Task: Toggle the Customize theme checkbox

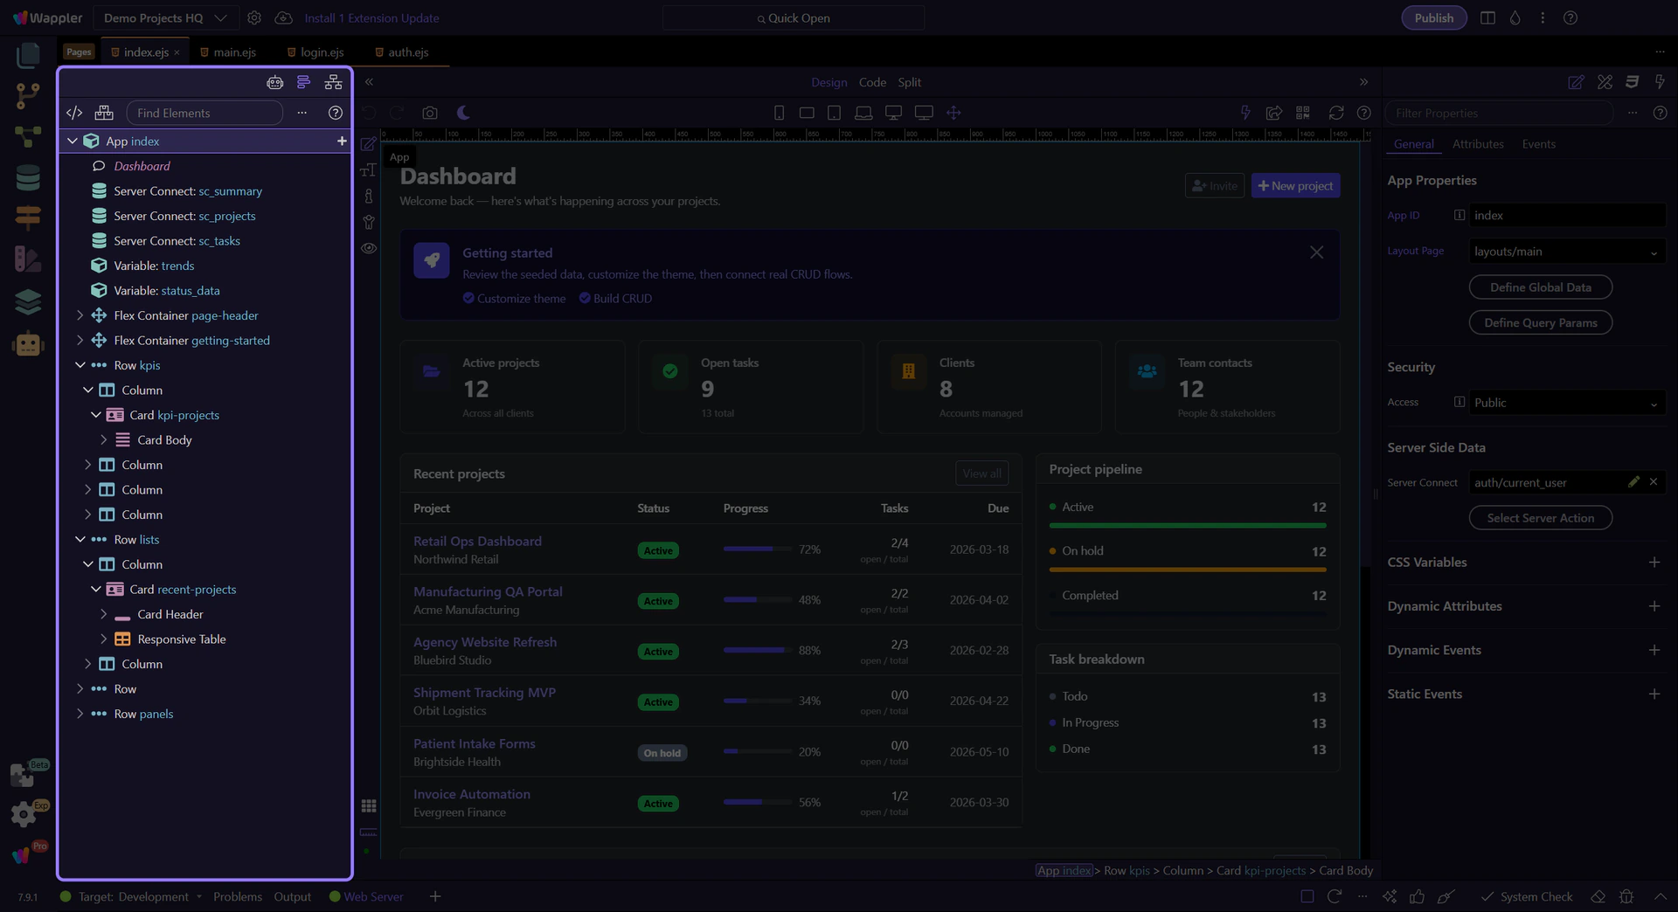Action: (x=468, y=298)
